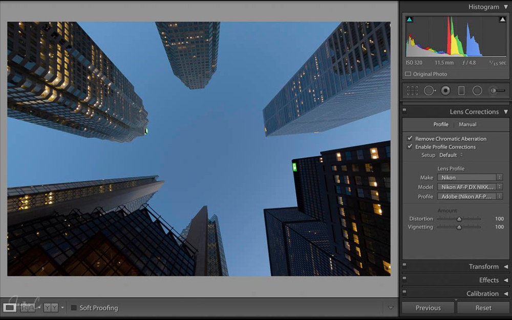Uncheck Remove Chromatic Aberration

point(410,138)
